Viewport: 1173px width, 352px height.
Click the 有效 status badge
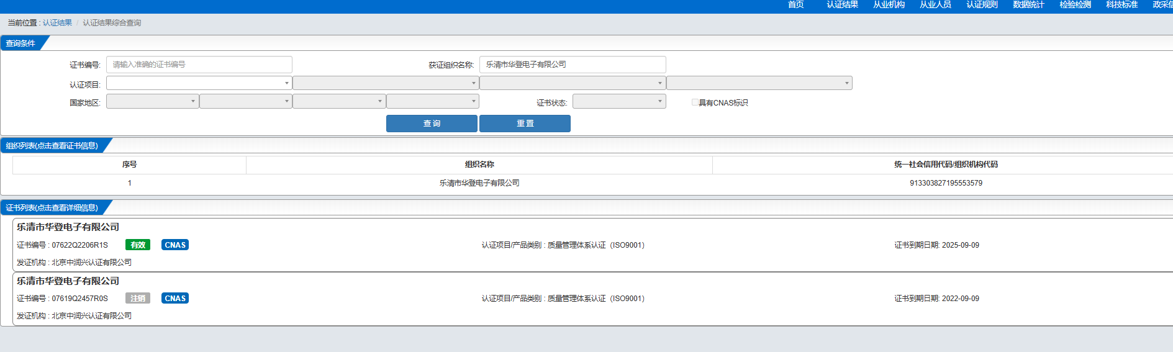(138, 245)
